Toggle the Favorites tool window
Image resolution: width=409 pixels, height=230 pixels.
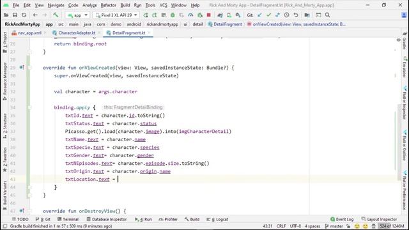click(4, 159)
